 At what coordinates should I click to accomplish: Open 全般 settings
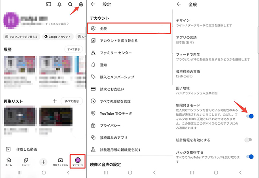tap(129, 28)
